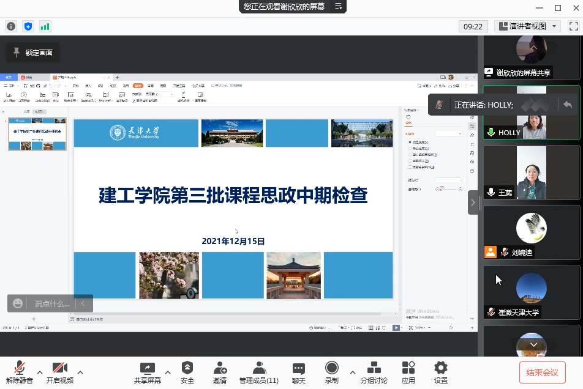Expand audio options arrow beside 解除静音
The image size is (583, 389).
click(x=40, y=372)
